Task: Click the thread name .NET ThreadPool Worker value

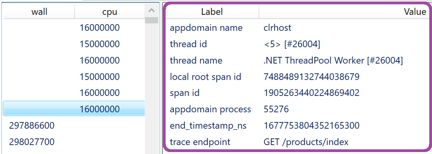Action: [x=333, y=60]
